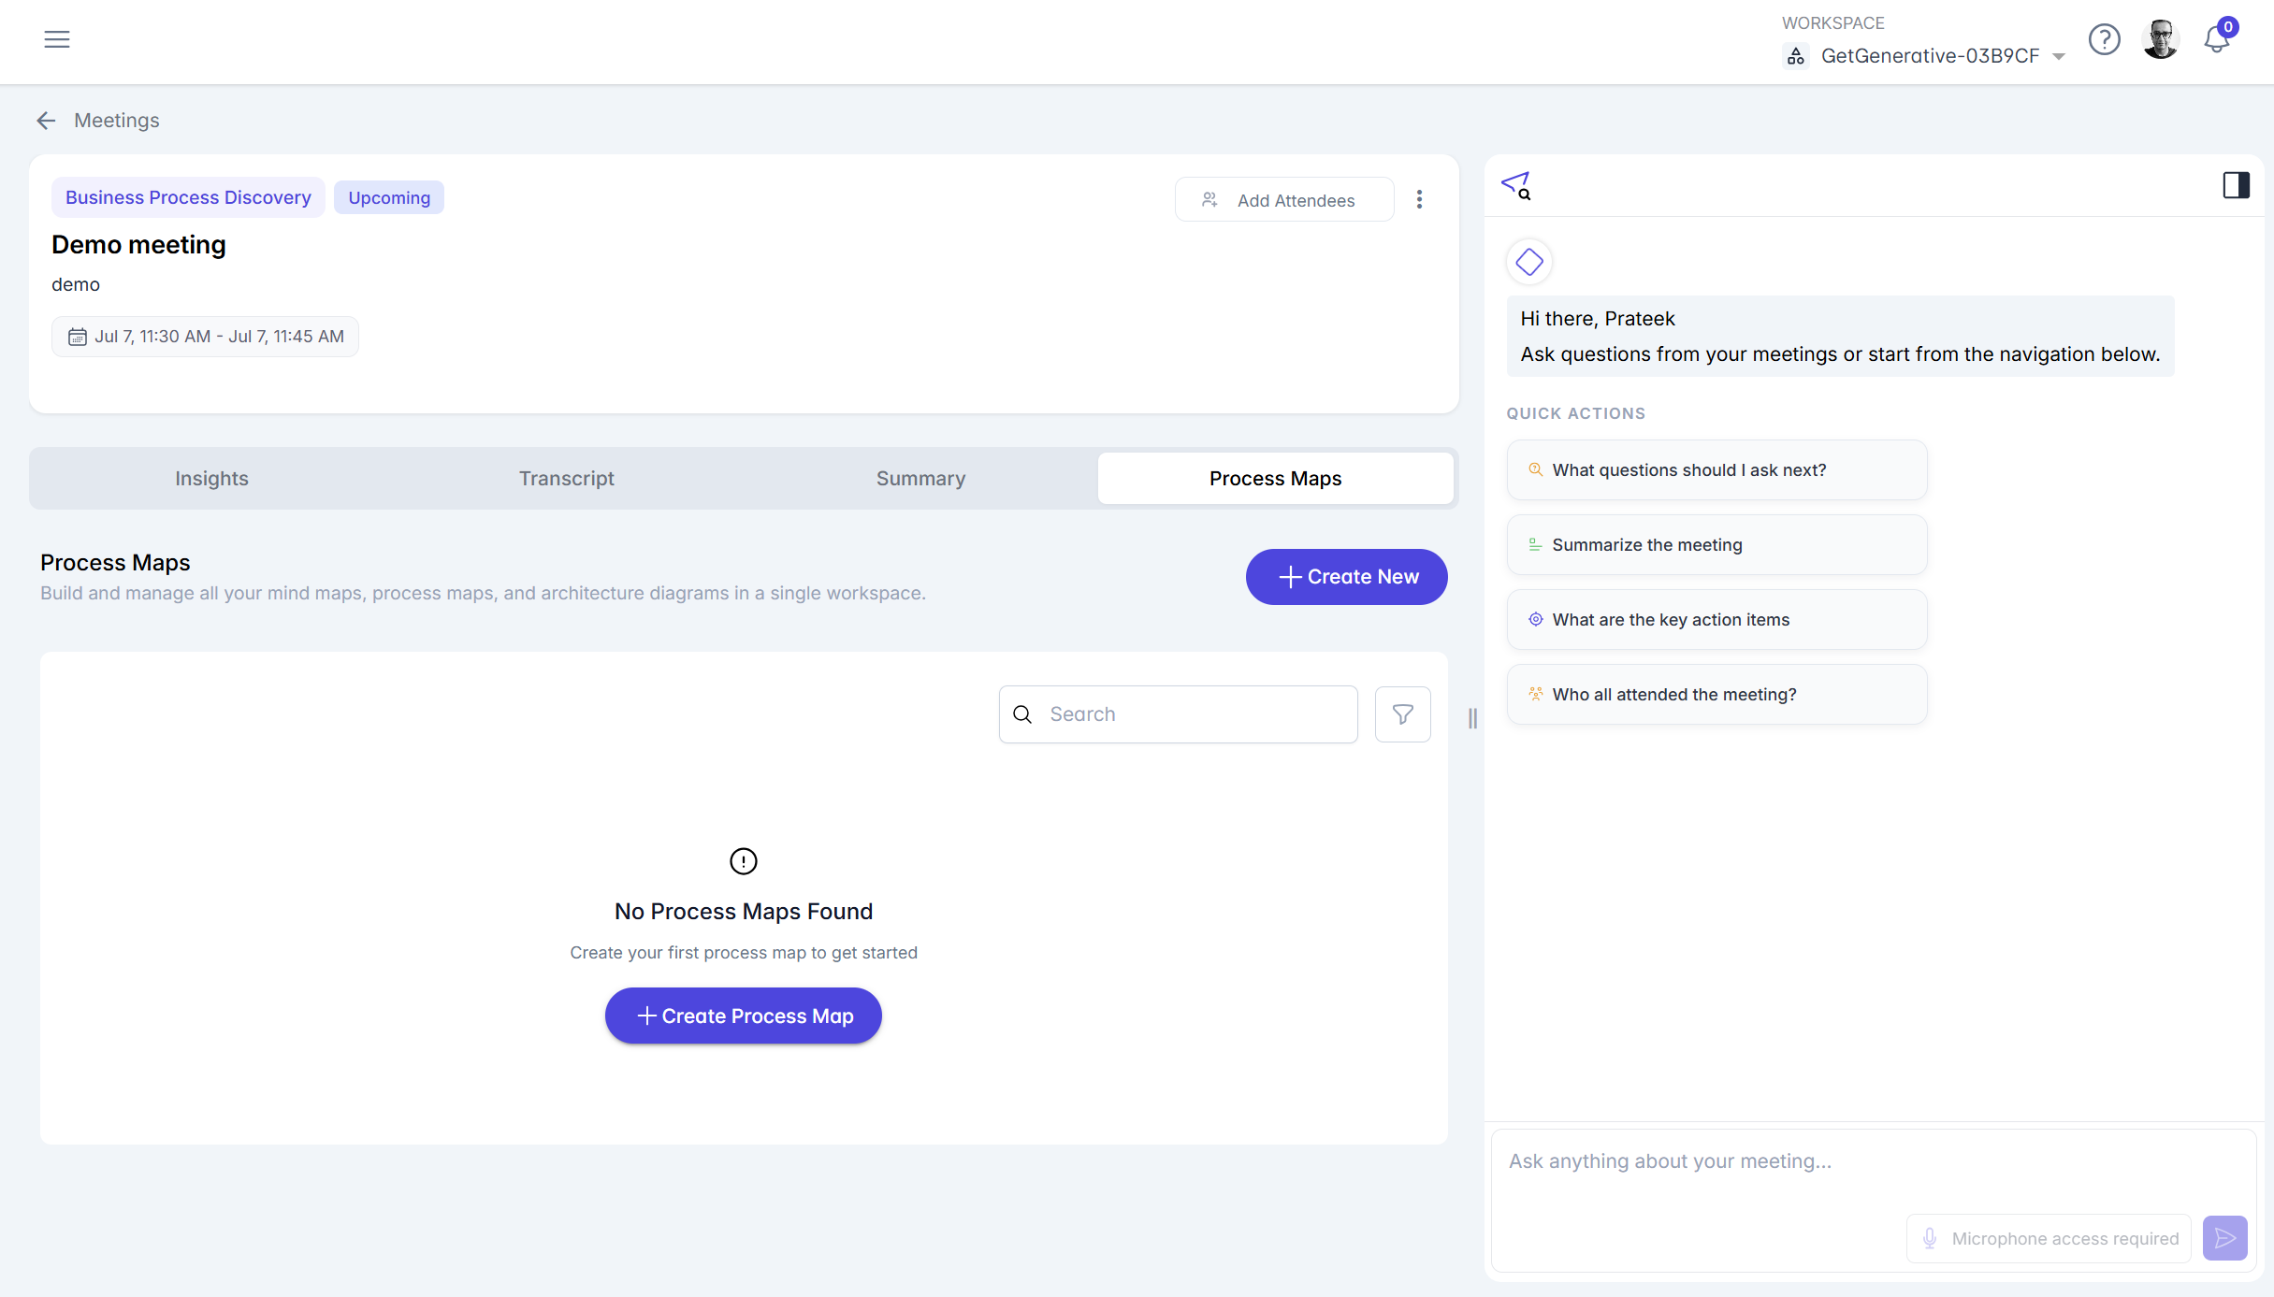Click the Demo meeting title
The width and height of the screenshot is (2274, 1297).
tap(138, 245)
